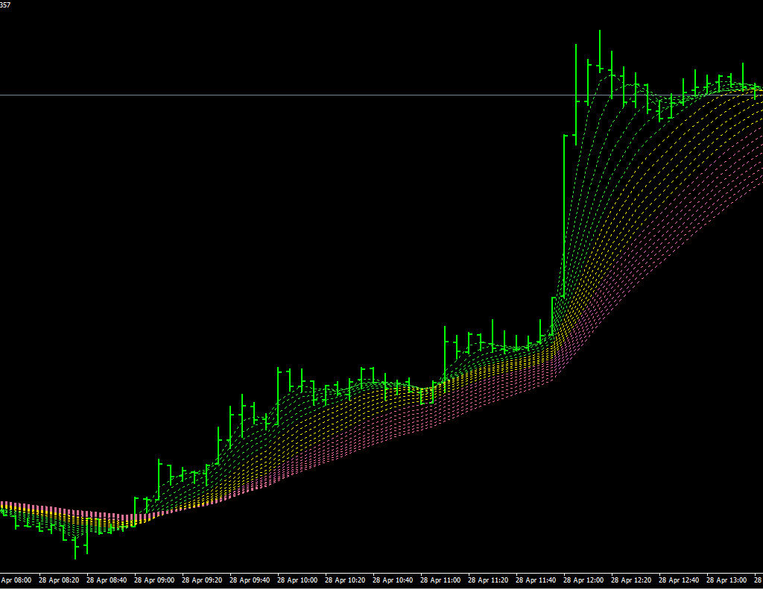763x590 pixels.
Task: Select the 28 Apr 11:40 axis label
Action: (536, 580)
